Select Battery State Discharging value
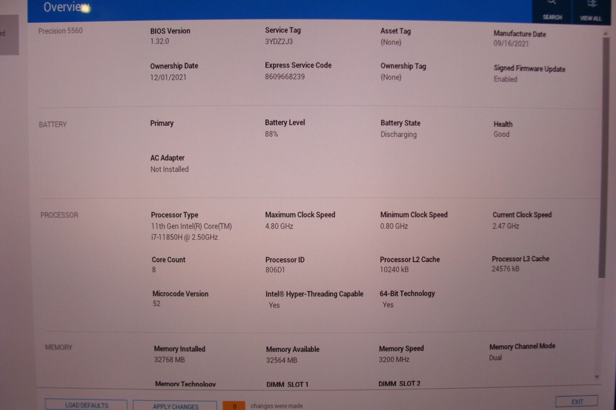 [x=398, y=135]
